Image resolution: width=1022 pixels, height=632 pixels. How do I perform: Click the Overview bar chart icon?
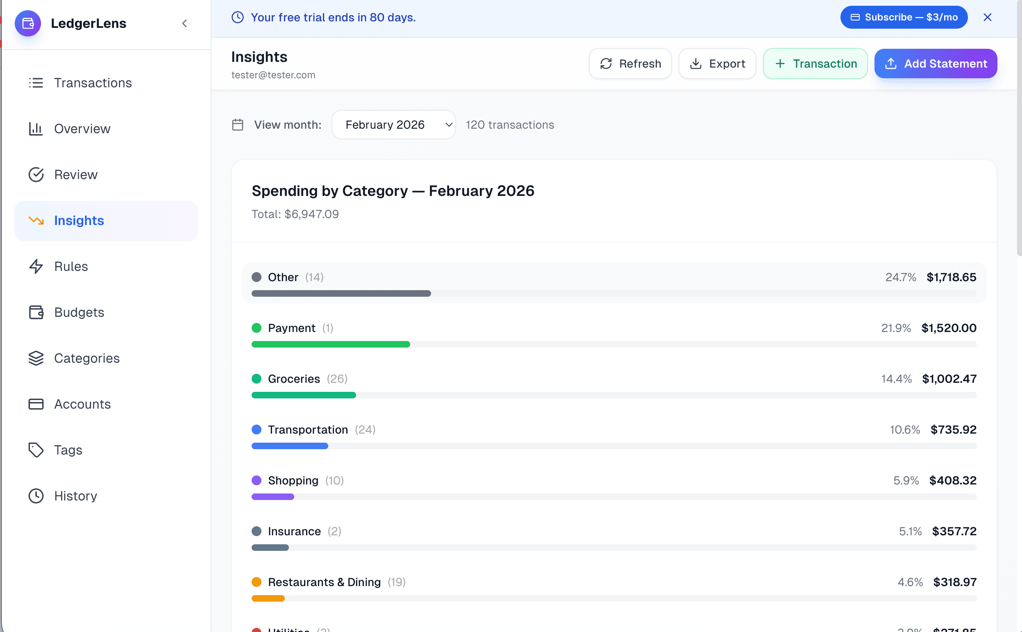36,129
